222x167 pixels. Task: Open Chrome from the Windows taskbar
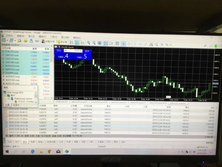(50, 151)
